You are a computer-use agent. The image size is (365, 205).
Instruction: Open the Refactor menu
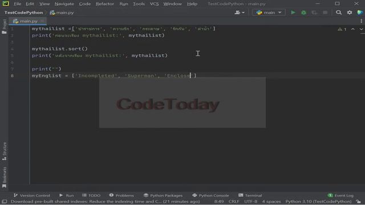point(105,4)
